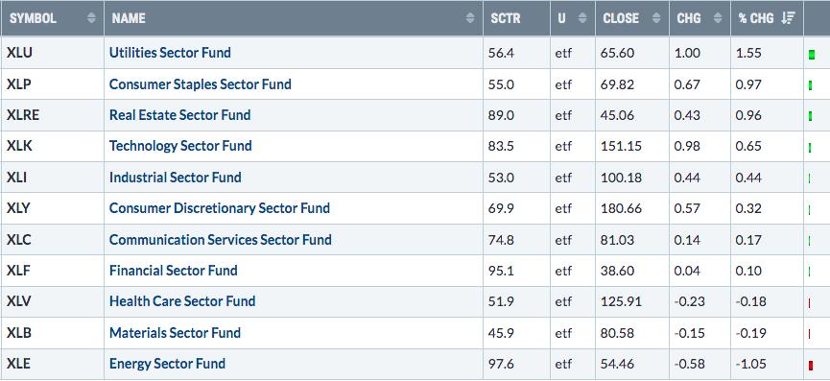Open Consumer Staples Sector Fund link
The image size is (830, 381).
coord(201,84)
